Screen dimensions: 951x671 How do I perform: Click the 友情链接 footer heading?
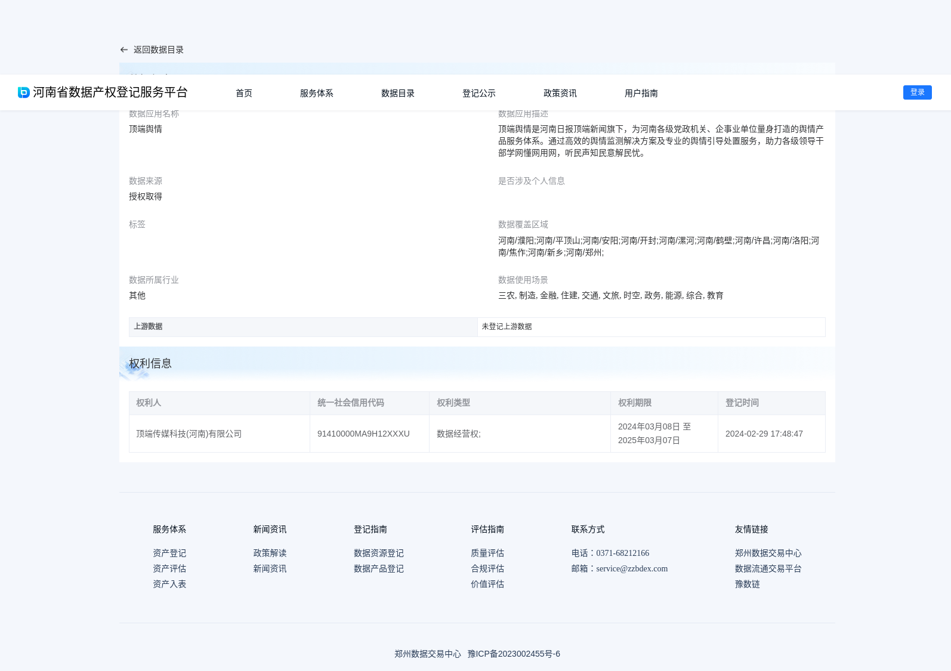[752, 530]
